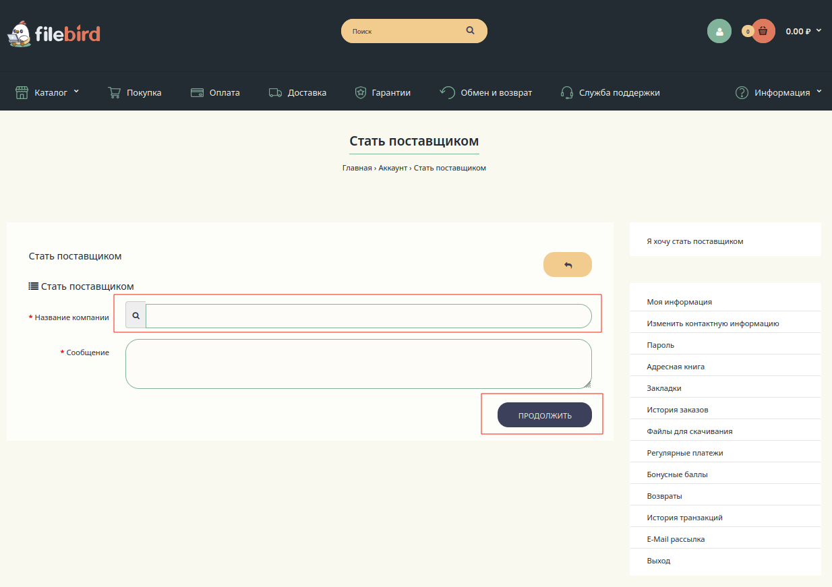Open the История заказов sidebar link
The height and width of the screenshot is (587, 832).
[678, 410]
